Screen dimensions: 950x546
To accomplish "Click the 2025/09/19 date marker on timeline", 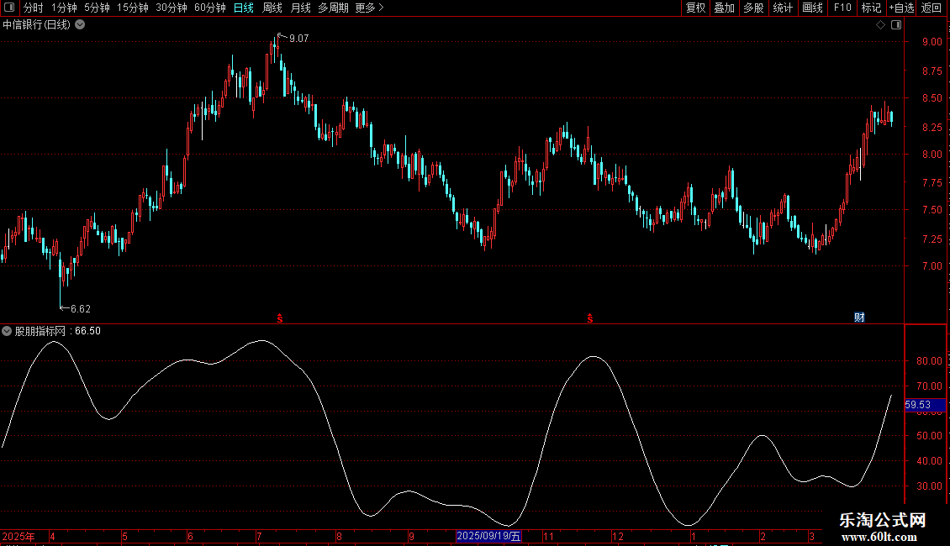I will [488, 536].
